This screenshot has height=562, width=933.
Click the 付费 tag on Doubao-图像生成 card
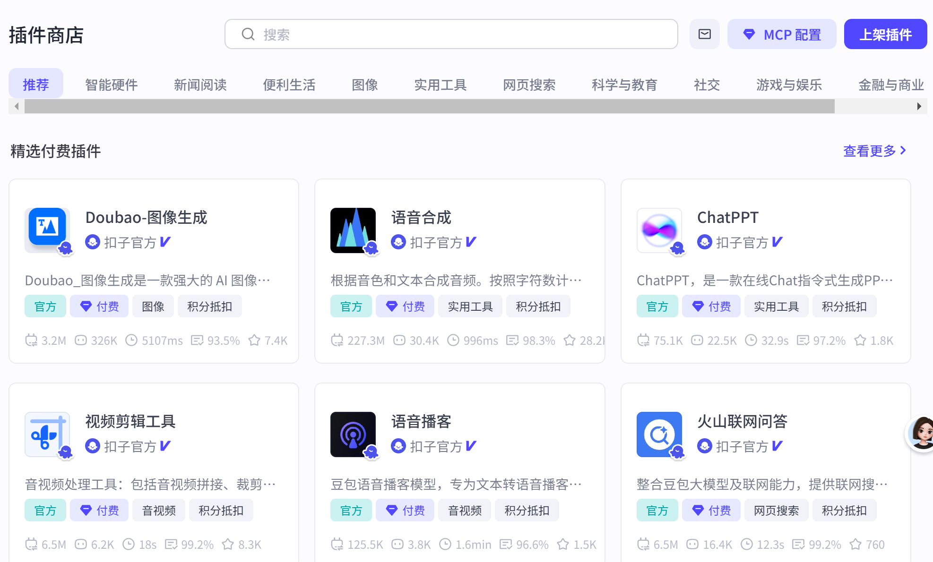pos(99,306)
